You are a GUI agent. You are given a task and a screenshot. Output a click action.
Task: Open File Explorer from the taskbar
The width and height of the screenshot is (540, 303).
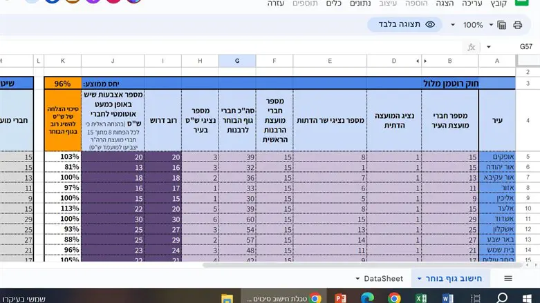pos(227,299)
